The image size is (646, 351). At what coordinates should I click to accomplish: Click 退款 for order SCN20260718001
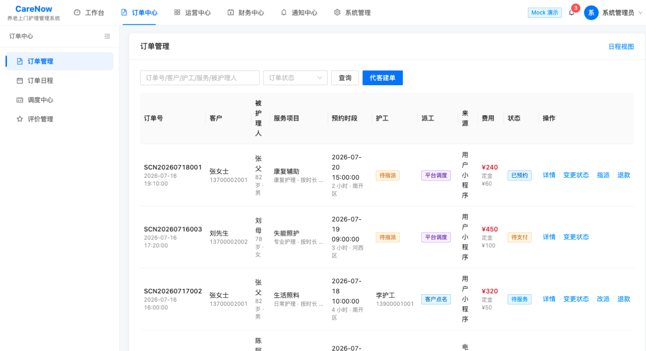624,175
